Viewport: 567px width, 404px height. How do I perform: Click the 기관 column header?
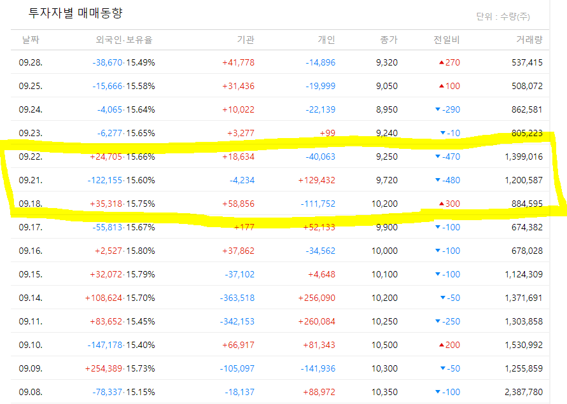point(246,40)
